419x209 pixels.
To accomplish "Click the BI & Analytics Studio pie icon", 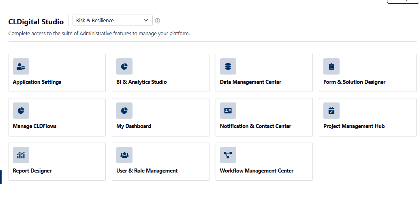I will (124, 66).
